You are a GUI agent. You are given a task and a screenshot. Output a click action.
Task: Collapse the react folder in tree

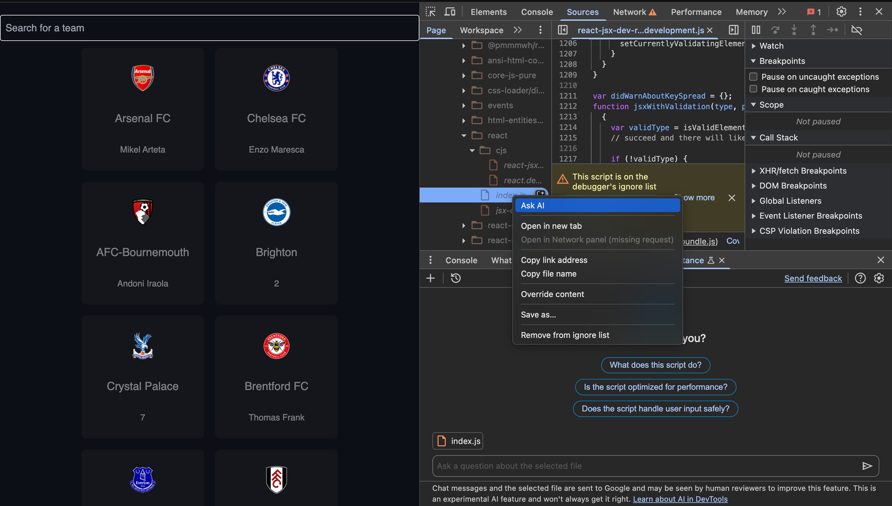pyautogui.click(x=463, y=136)
